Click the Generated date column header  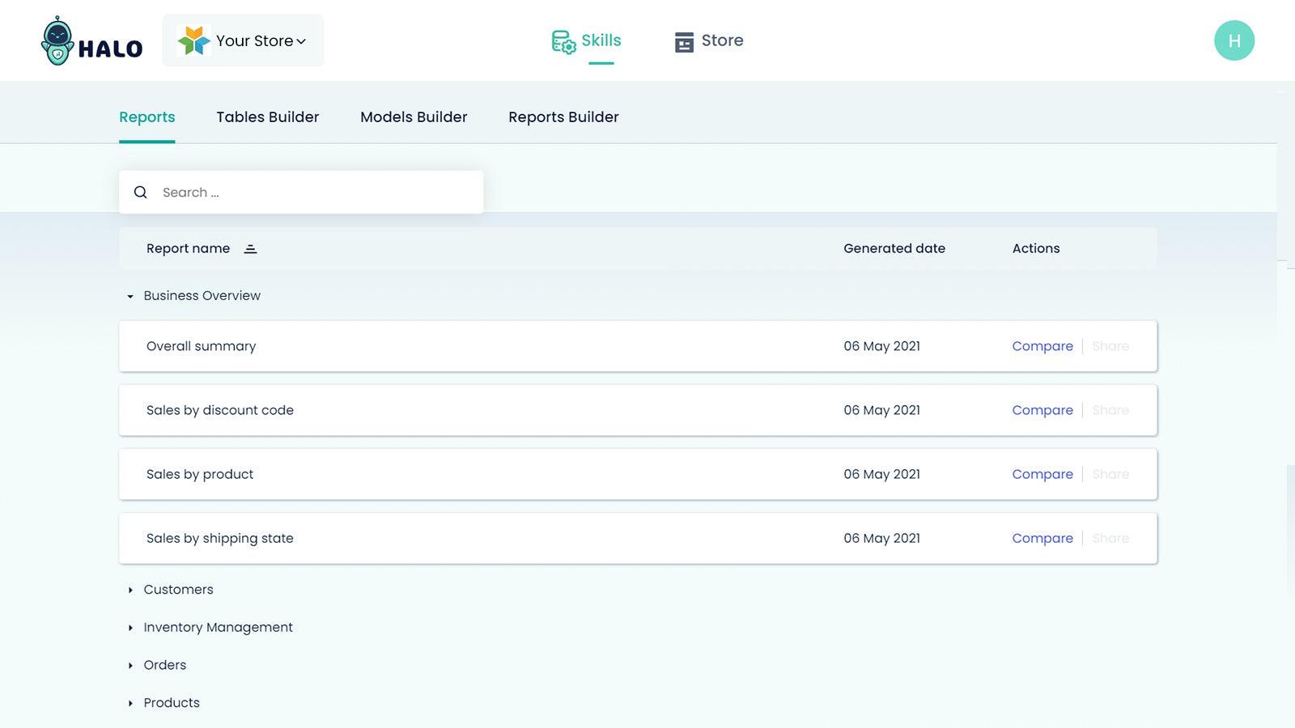(894, 248)
